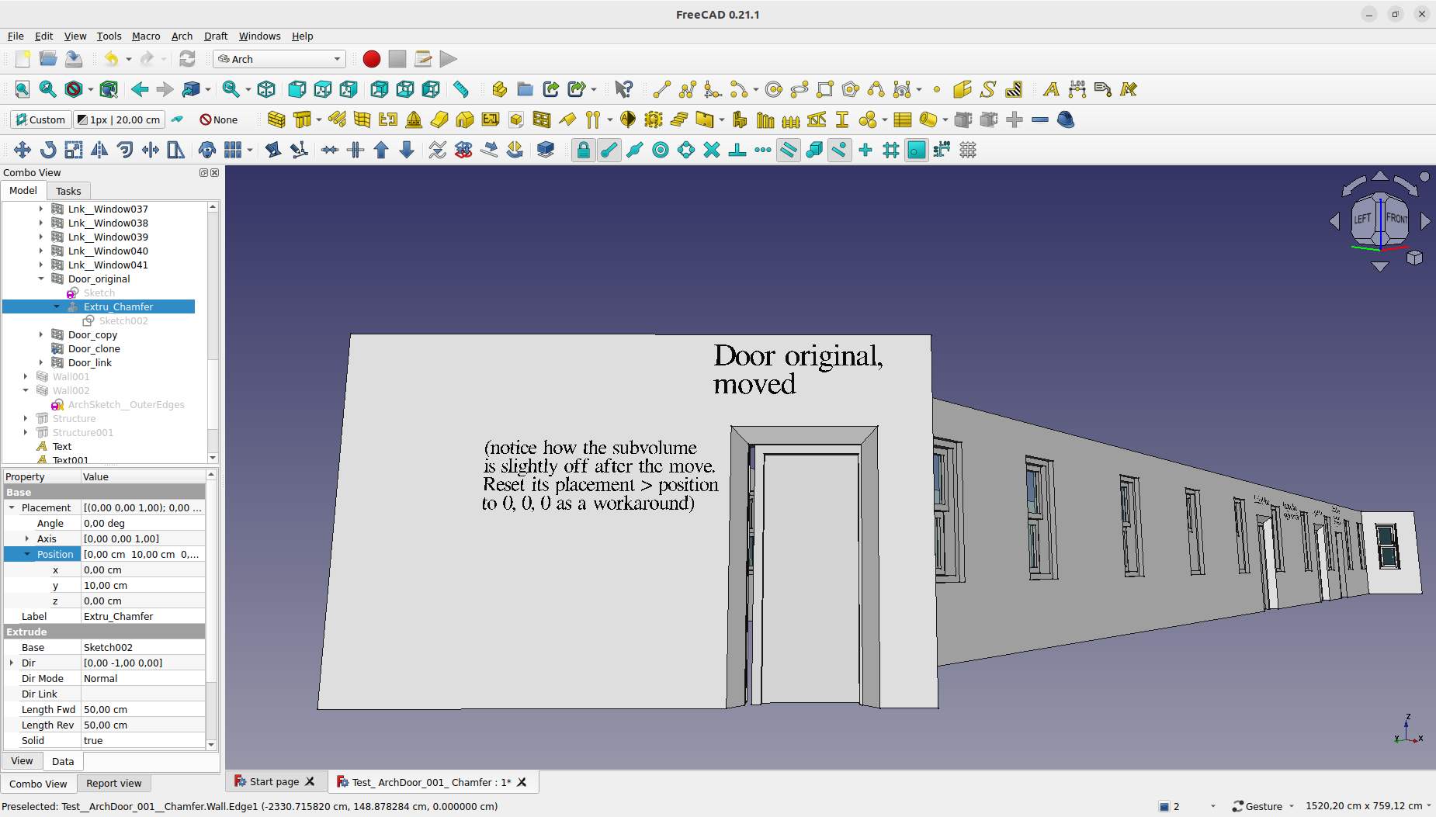The height and width of the screenshot is (817, 1436).
Task: Collapse the Door_original tree item
Action: (42, 279)
